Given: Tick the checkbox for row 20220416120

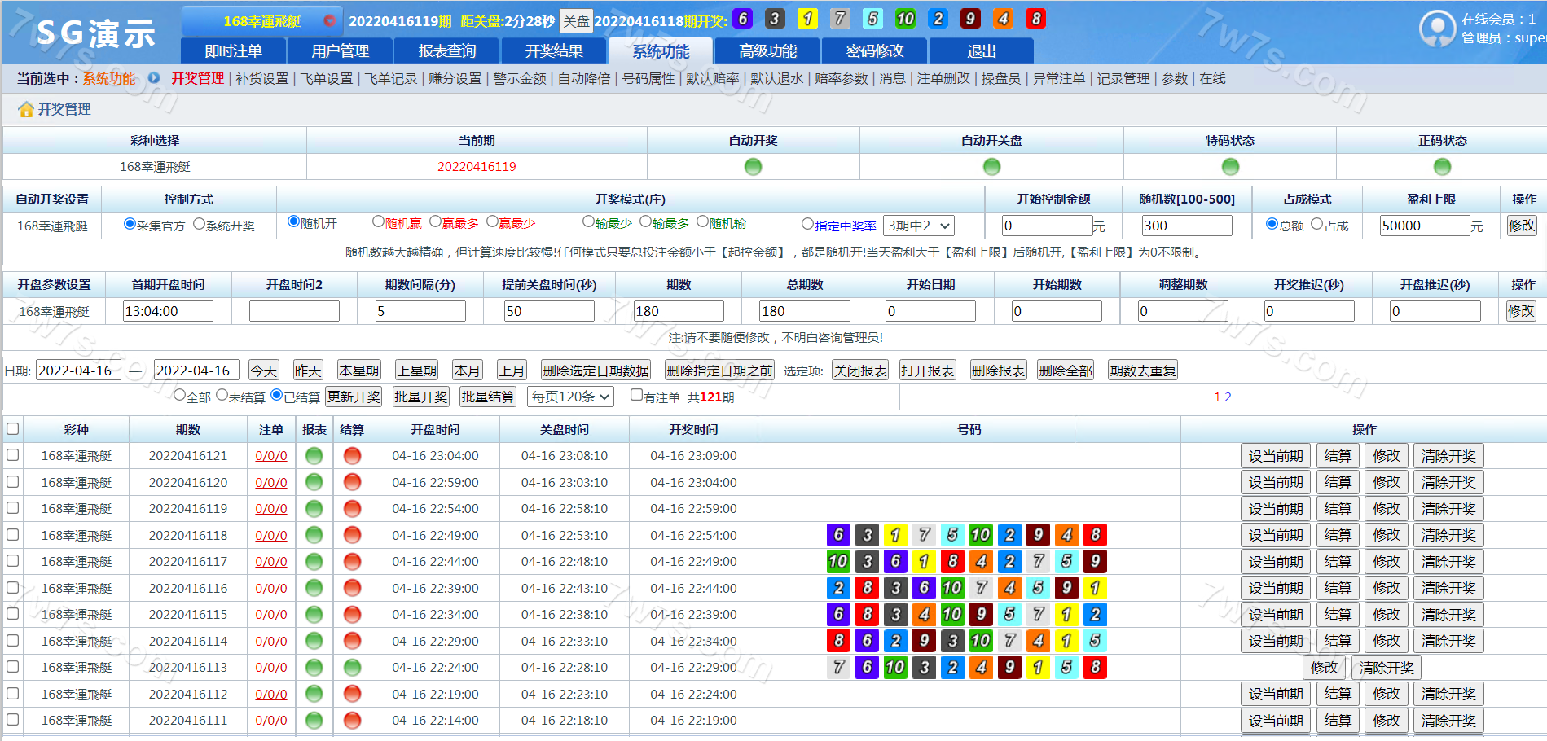Looking at the screenshot, I should pos(13,481).
